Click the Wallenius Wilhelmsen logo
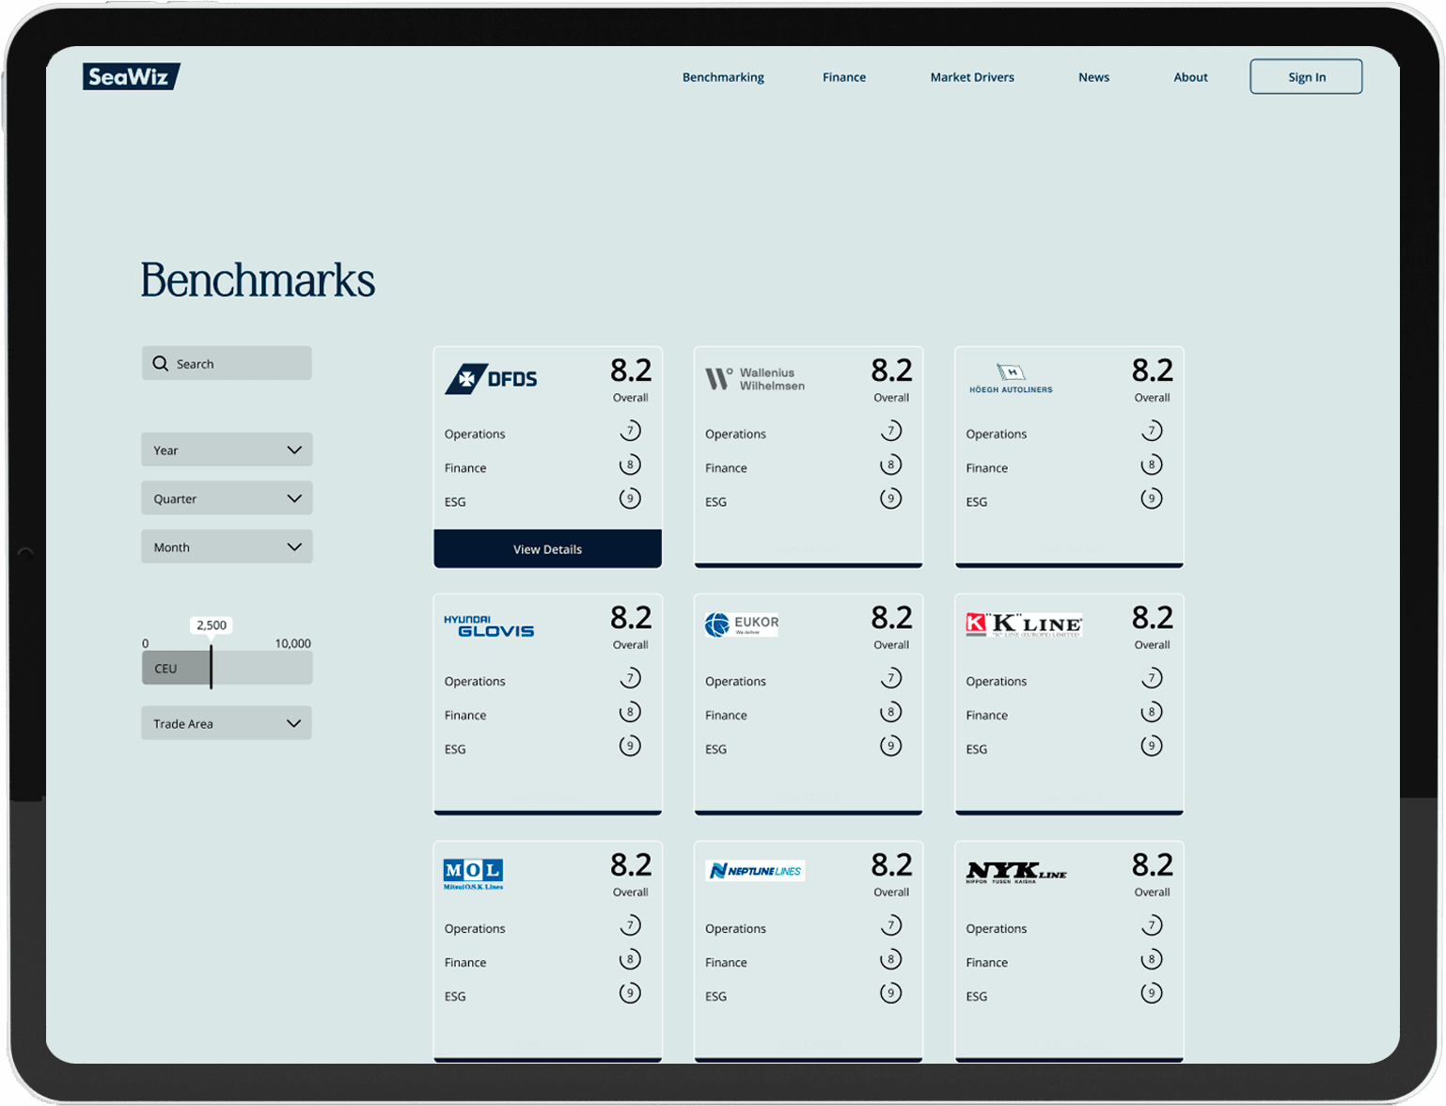 755,379
